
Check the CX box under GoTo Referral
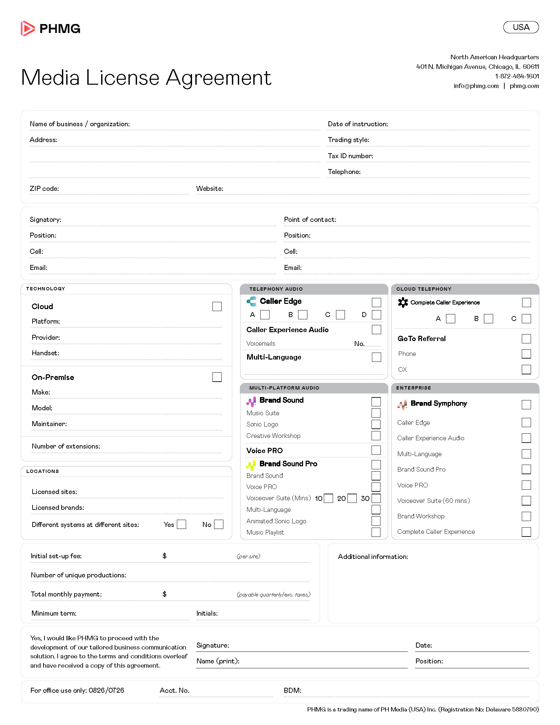tap(526, 369)
